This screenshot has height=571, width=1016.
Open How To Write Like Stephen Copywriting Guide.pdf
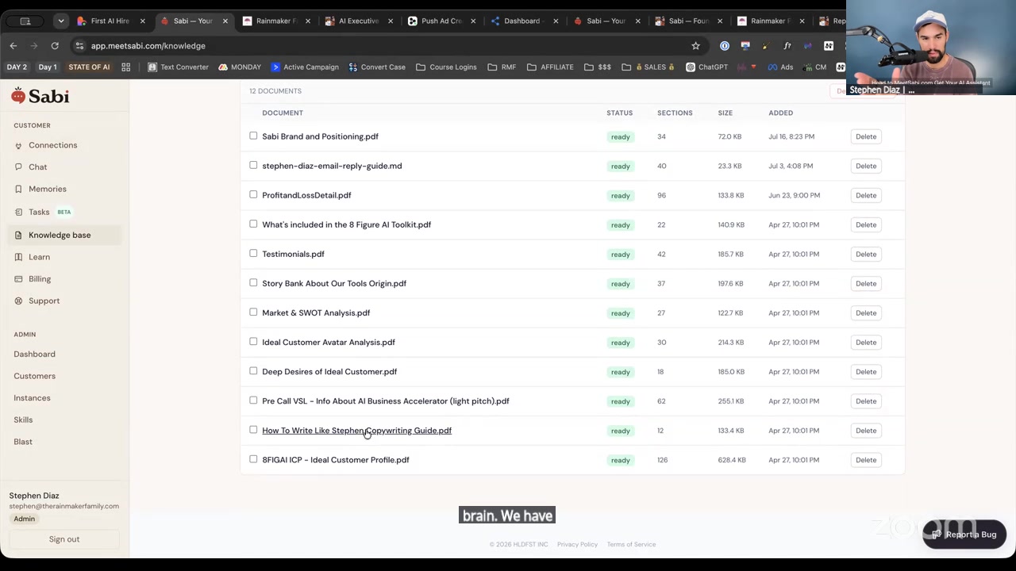[356, 431]
